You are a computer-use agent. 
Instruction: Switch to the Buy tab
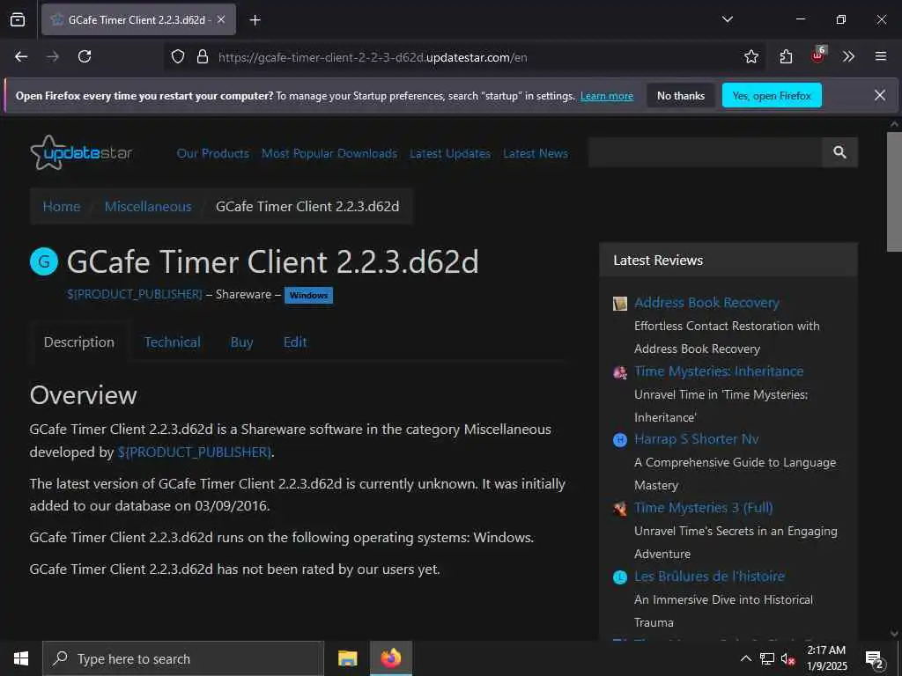coord(241,342)
